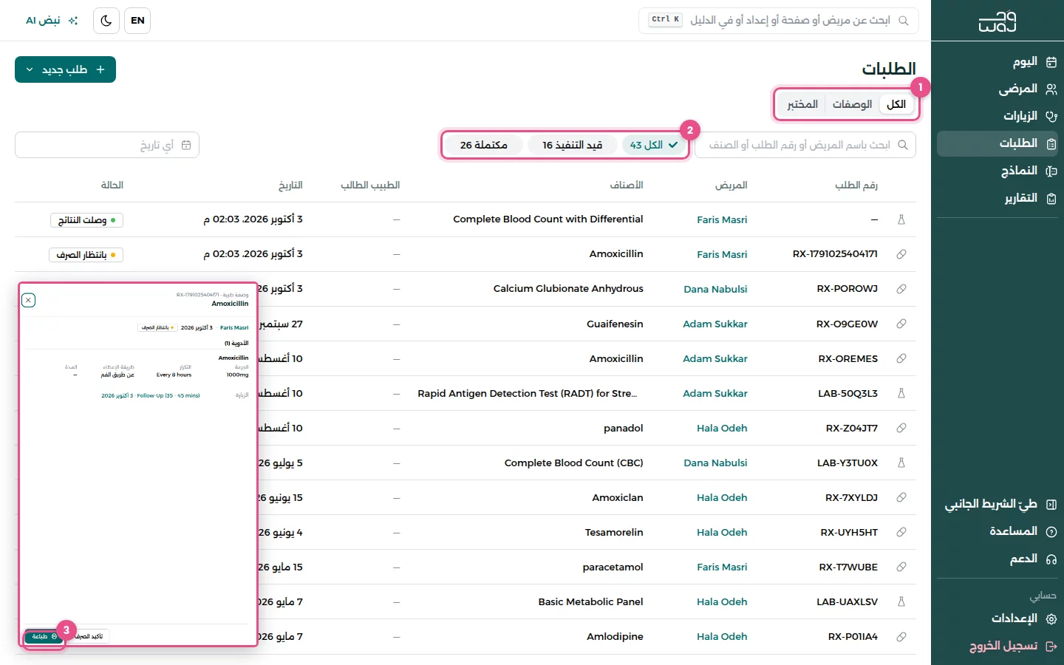Viewport: 1064px width, 665px height.
Task: Open the Patients (المرضى) sidebar item
Action: pyautogui.click(x=997, y=89)
